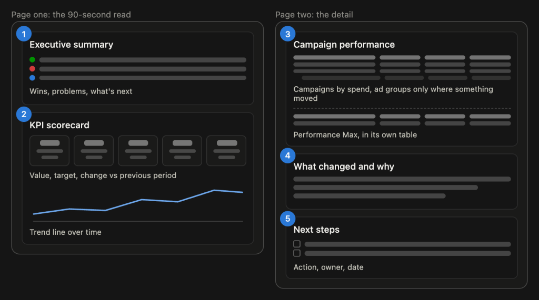Click the "Wins, problems, what's next" caption
Screen dimensions: 539x300
(x=81, y=91)
